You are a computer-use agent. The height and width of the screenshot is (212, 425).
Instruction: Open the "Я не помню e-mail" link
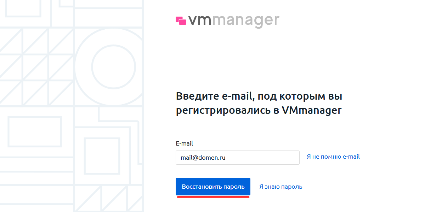tap(333, 157)
